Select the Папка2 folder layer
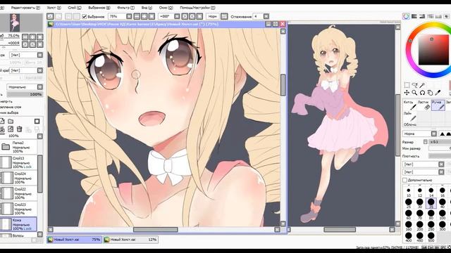This screenshot has width=451, height=253. (x=18, y=147)
